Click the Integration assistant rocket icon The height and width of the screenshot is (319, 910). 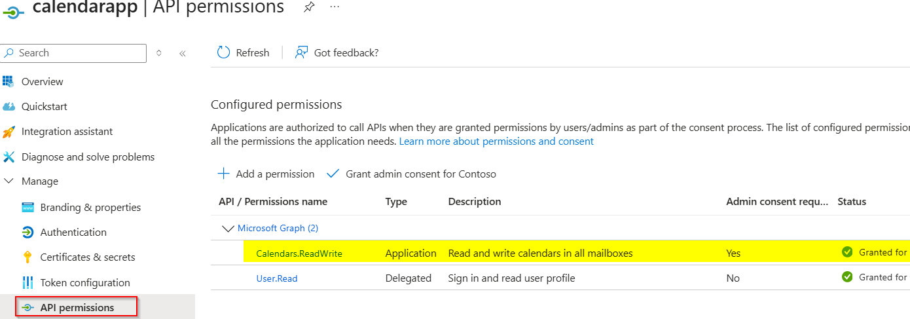9,132
